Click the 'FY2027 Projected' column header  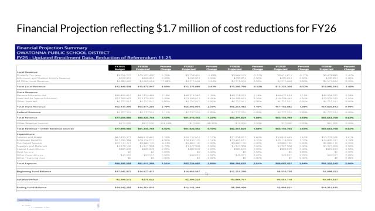[x=189, y=68]
